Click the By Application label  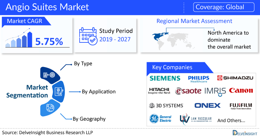(x=99, y=92)
